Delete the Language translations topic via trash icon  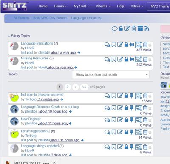[x=145, y=45]
